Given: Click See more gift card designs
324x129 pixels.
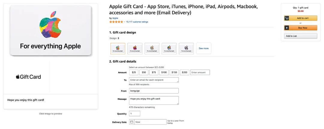Looking at the screenshot, I should click(203, 48).
